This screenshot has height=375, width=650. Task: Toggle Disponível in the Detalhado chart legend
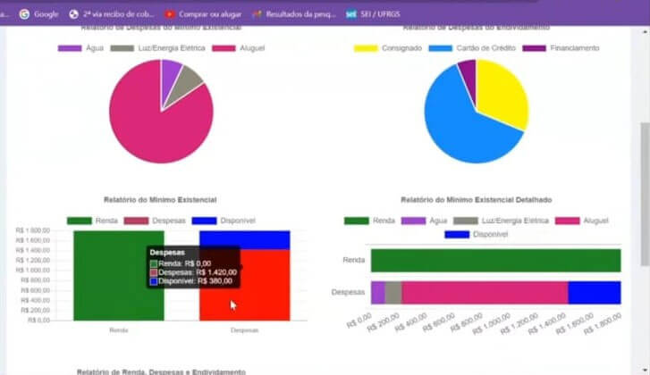477,234
